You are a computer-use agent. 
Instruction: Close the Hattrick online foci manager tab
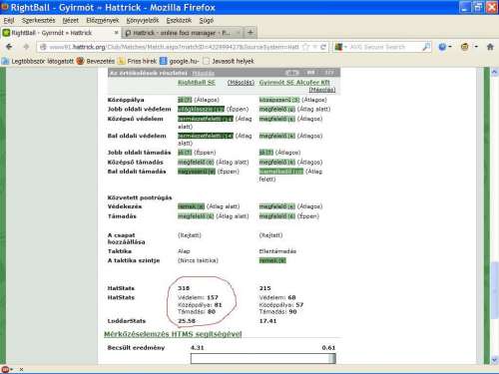[239, 33]
